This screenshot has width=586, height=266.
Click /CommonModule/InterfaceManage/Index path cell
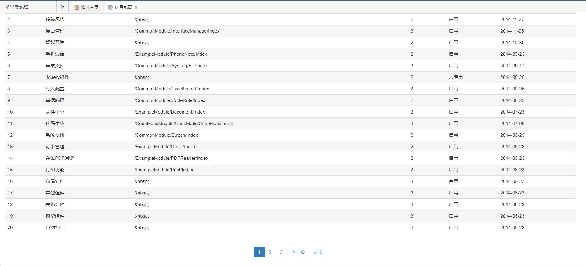pos(177,31)
